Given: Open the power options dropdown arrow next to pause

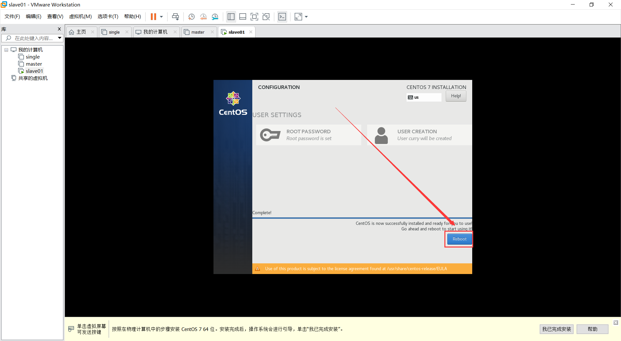Looking at the screenshot, I should pyautogui.click(x=161, y=17).
